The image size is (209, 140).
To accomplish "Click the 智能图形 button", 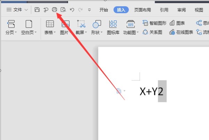I will point(155,23).
